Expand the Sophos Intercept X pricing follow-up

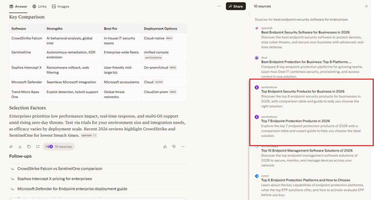tap(54, 179)
